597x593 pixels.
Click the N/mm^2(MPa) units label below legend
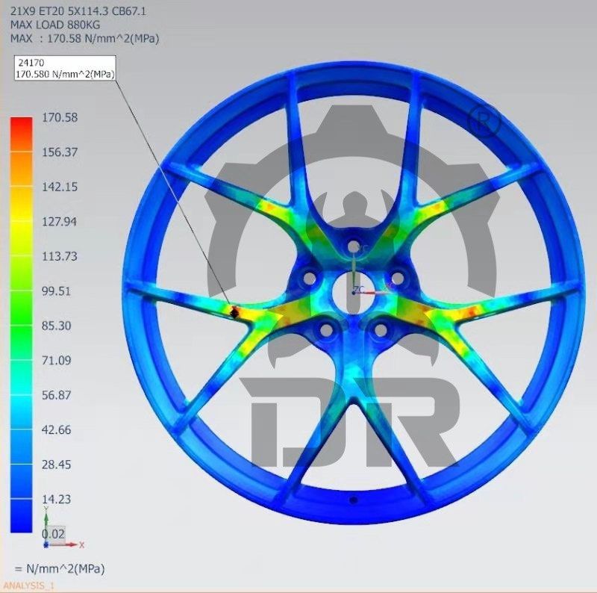tap(60, 568)
